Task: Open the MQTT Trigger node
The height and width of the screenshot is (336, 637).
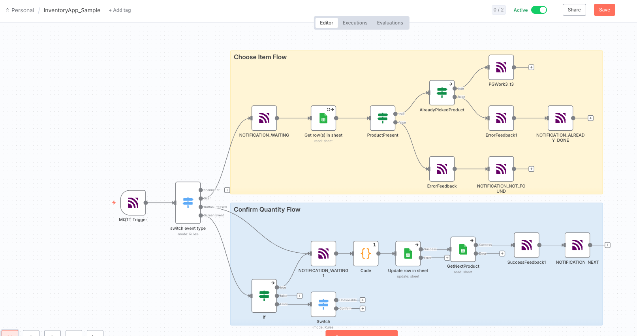Action: pyautogui.click(x=133, y=203)
